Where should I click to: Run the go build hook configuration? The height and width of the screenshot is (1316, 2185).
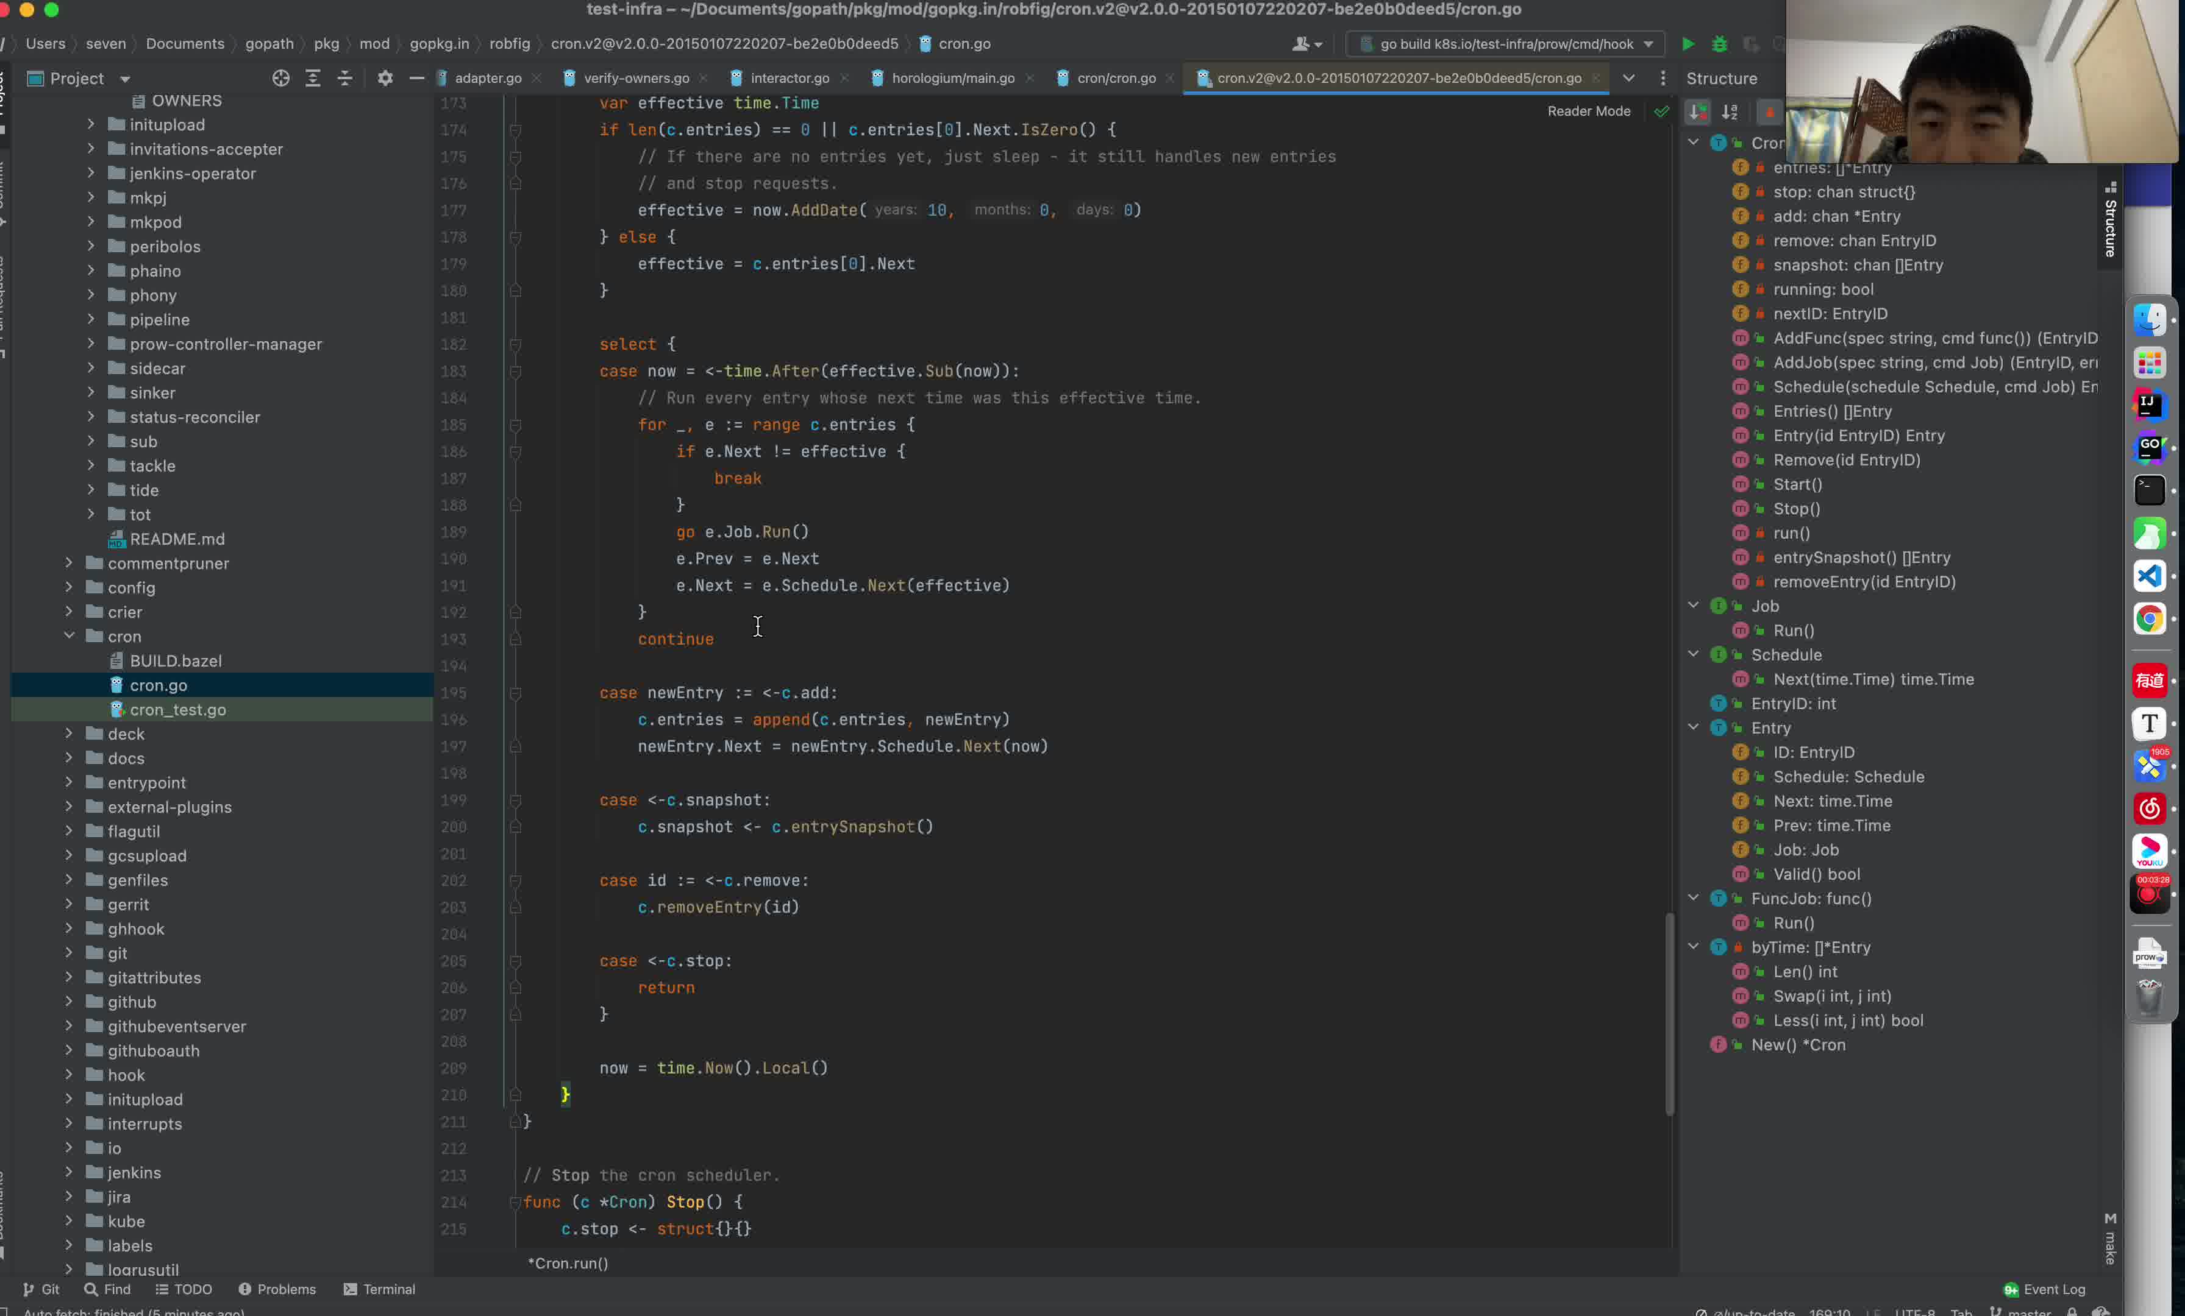(x=1688, y=43)
